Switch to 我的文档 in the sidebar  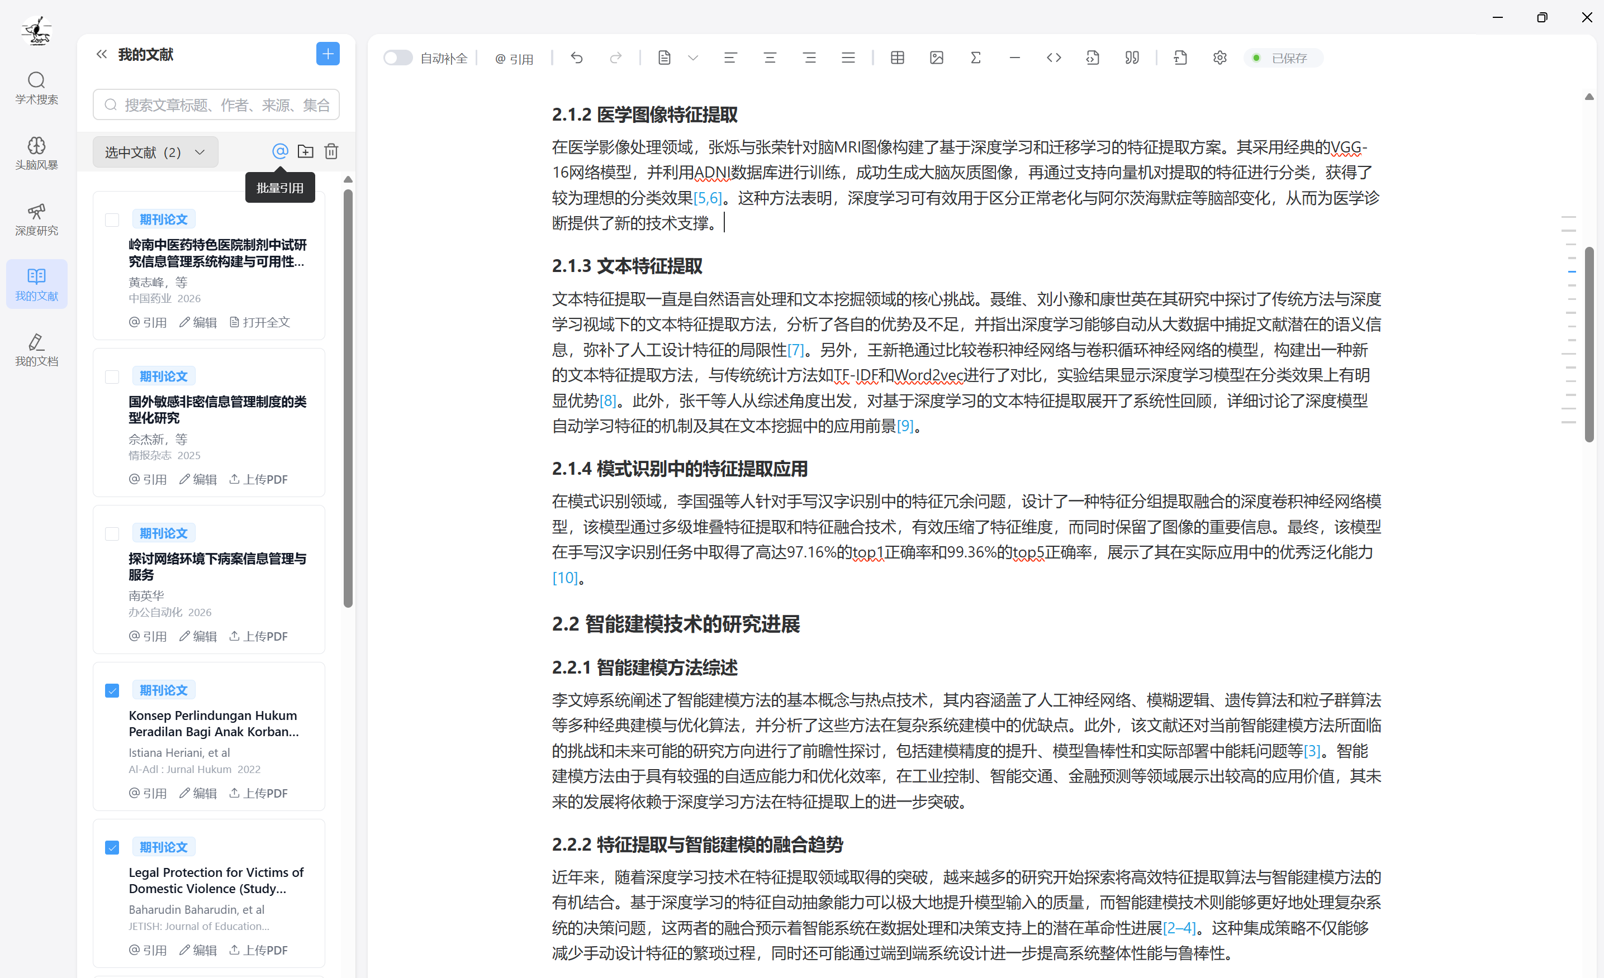[x=36, y=350]
